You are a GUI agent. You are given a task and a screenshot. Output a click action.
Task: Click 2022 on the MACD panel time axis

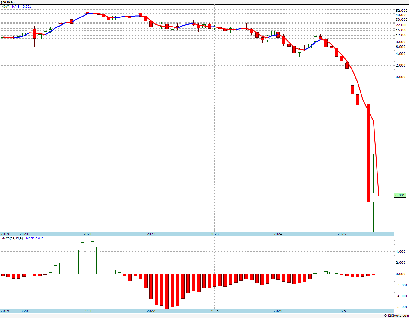coord(151,311)
